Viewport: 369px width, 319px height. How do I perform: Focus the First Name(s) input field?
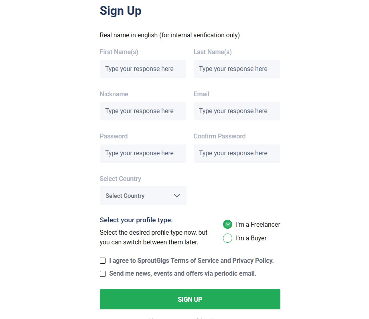coord(143,69)
